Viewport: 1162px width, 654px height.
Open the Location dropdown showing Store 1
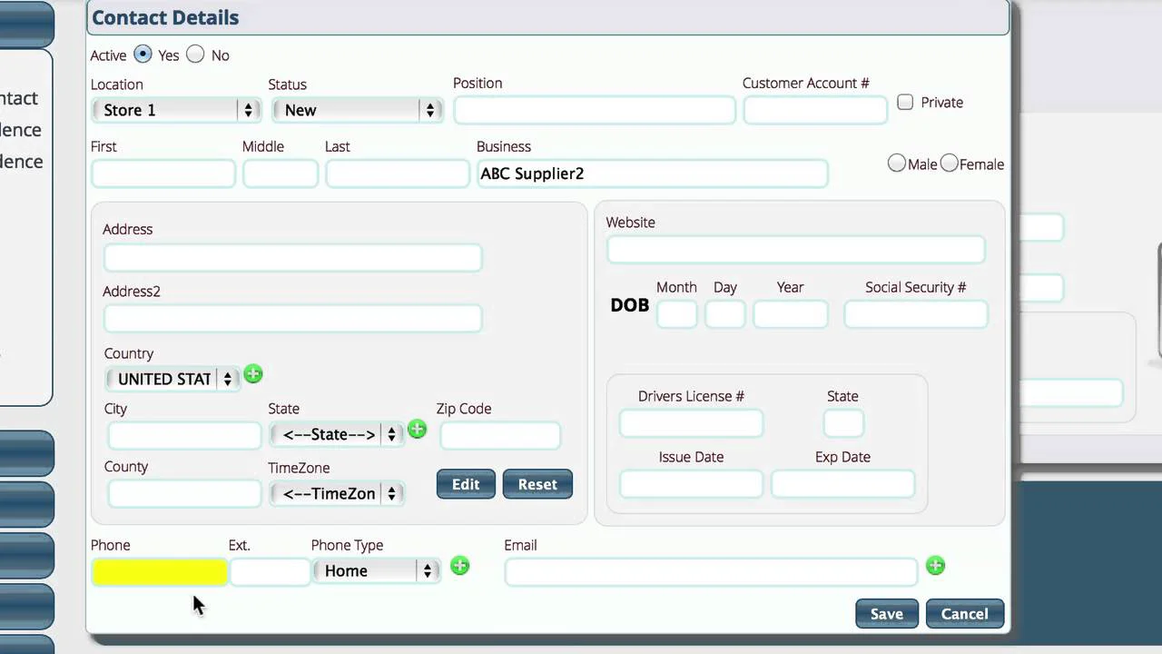point(175,110)
